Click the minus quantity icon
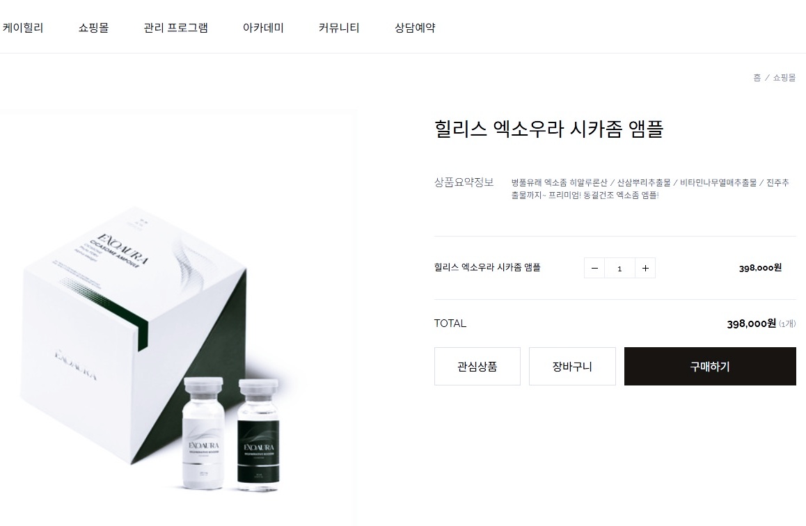Viewport: 806px width, 526px height. coord(594,268)
